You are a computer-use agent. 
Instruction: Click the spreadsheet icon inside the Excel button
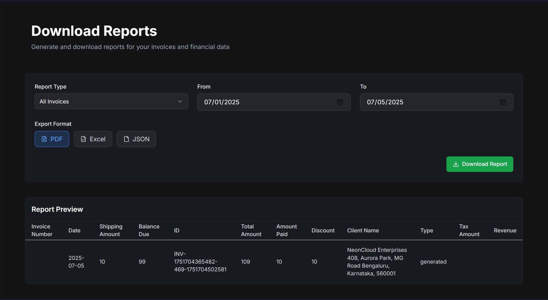[83, 139]
